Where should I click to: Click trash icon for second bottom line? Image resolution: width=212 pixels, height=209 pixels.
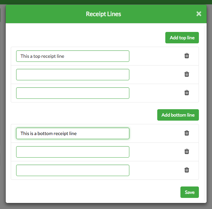pyautogui.click(x=186, y=152)
